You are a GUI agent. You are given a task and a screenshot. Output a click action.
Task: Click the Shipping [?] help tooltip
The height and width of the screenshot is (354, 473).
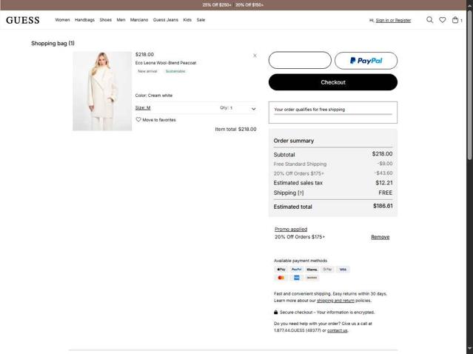(x=301, y=193)
